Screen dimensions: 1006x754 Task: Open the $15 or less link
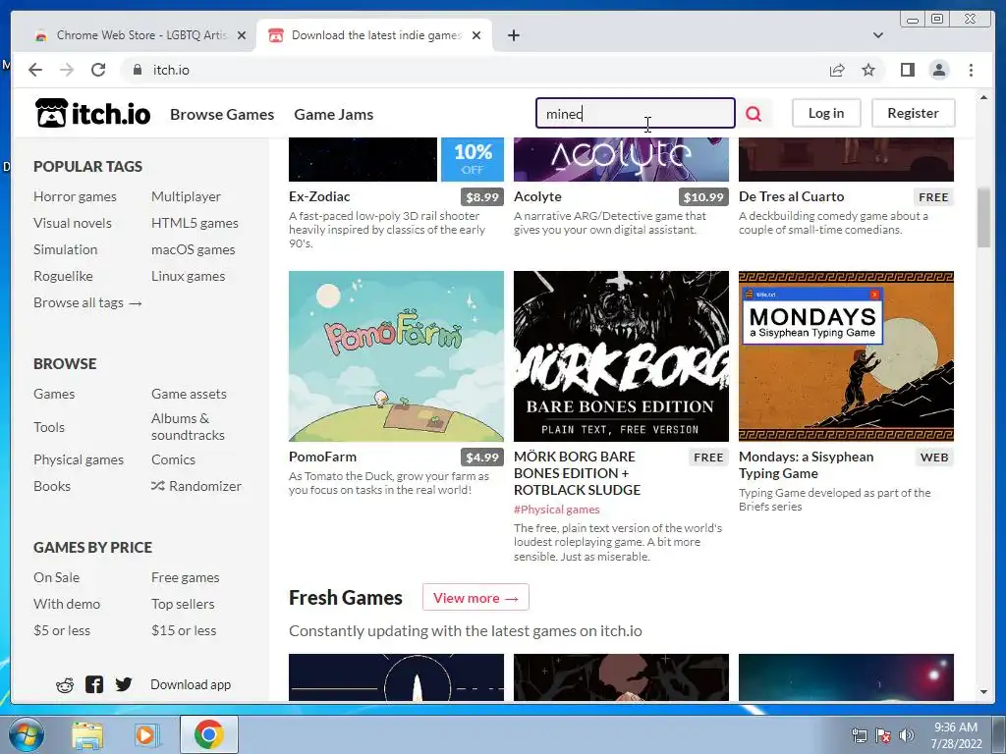click(x=184, y=631)
